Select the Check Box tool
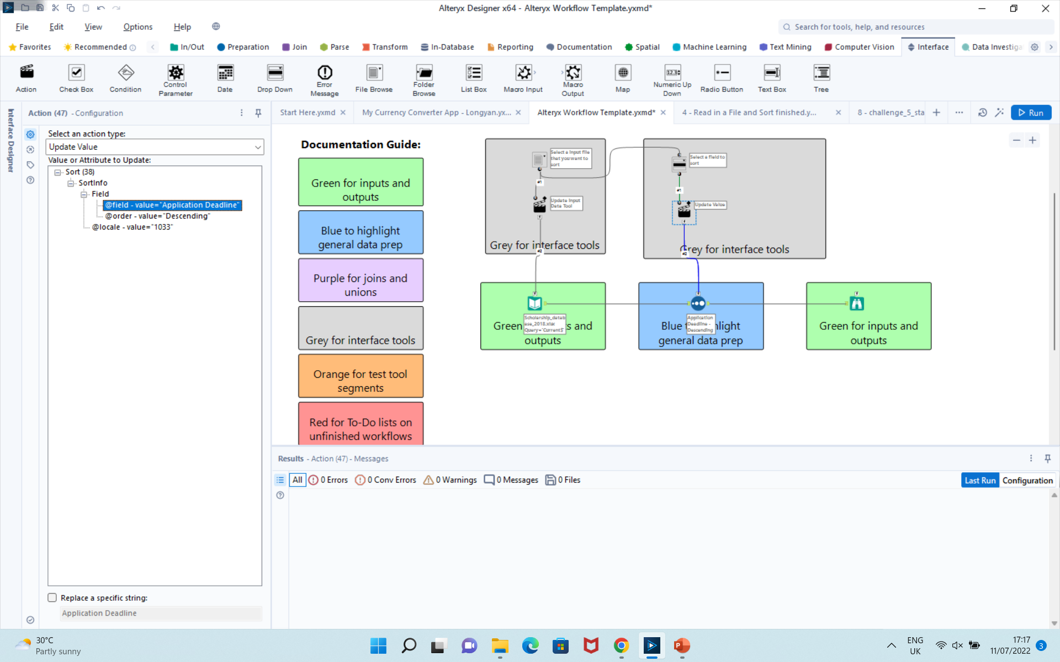Image resolution: width=1060 pixels, height=662 pixels. click(x=76, y=79)
